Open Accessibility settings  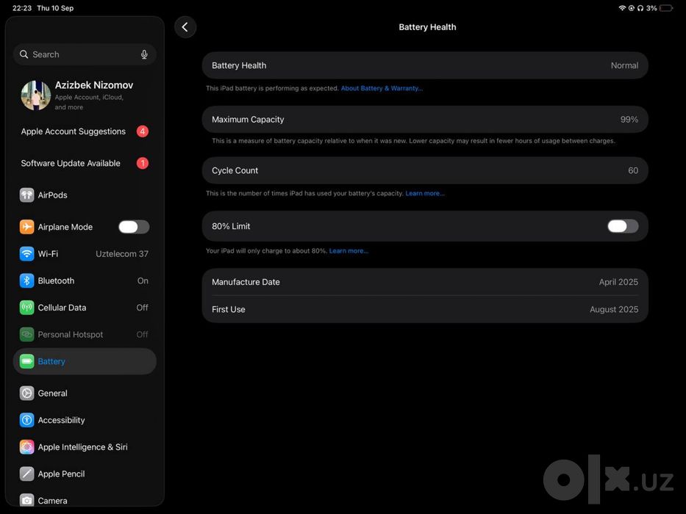click(x=85, y=420)
